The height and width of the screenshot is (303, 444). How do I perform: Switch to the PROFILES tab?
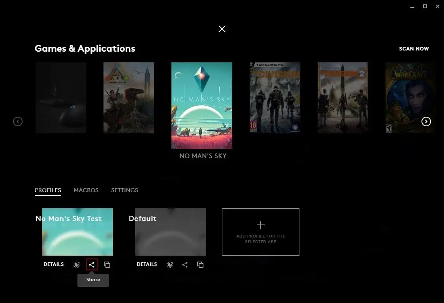(x=48, y=190)
